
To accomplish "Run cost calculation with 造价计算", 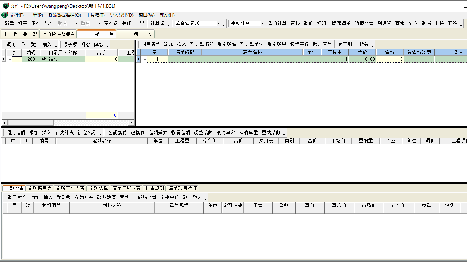I will [277, 23].
